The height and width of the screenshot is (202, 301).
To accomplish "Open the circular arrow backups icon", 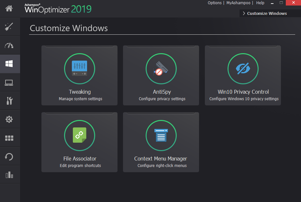I will point(9,157).
